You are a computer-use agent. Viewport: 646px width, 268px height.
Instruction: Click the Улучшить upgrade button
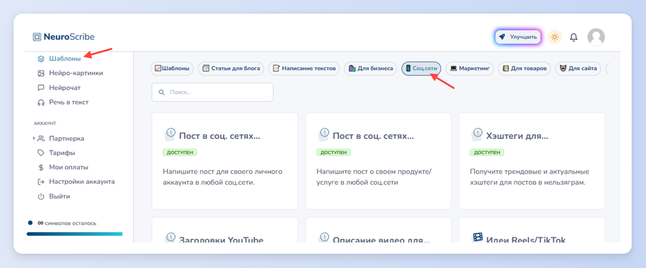pos(518,37)
